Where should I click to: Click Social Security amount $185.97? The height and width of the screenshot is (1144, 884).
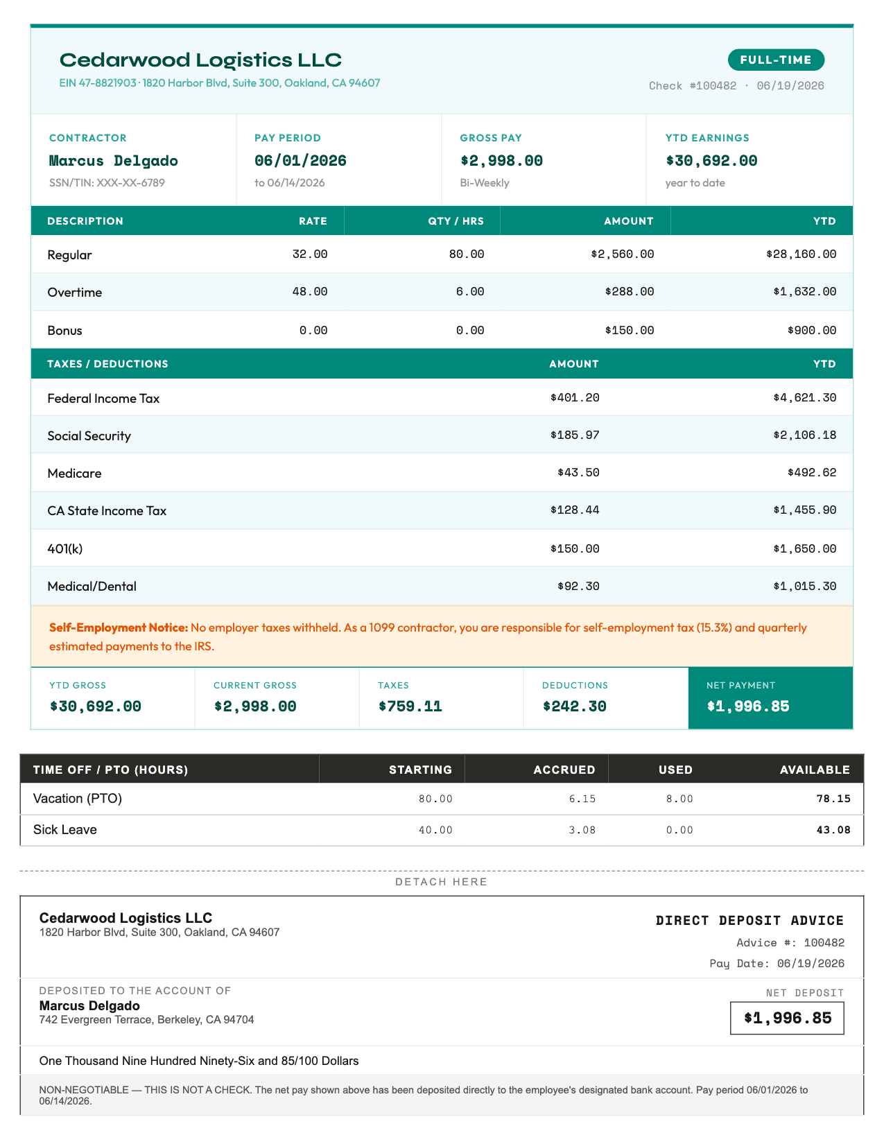click(575, 435)
